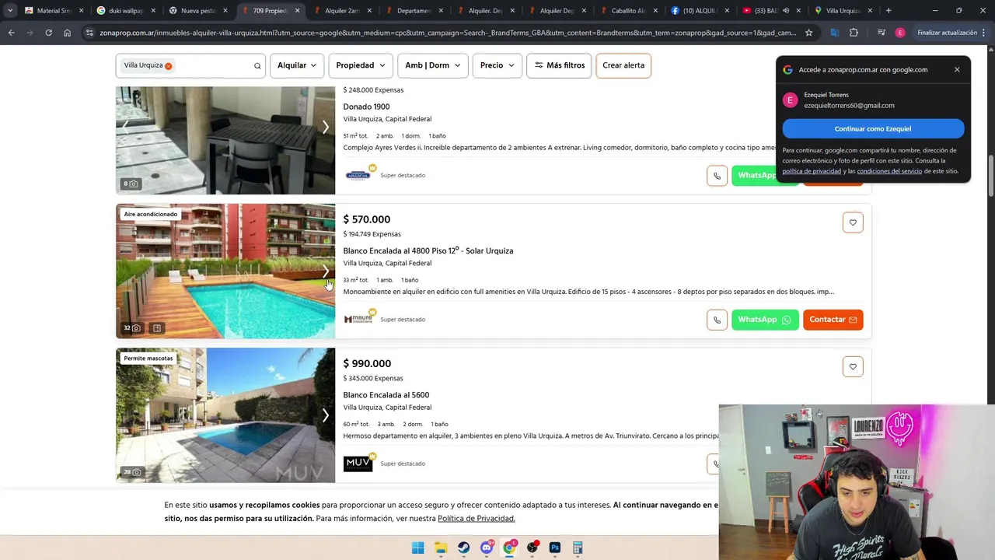Show next photo of Blanco Encalada al 5600
This screenshot has width=995, height=560.
click(325, 415)
